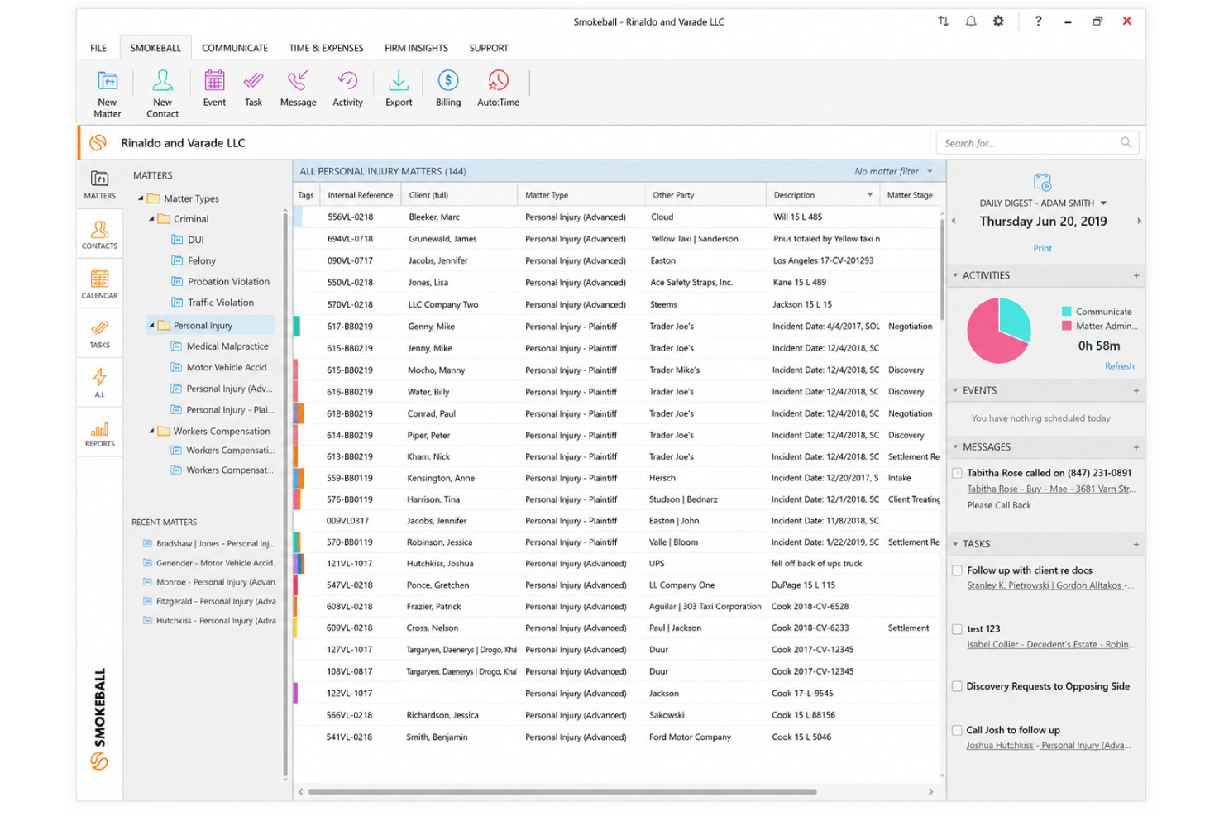Create a New Matter from the toolbar
Viewport: 1224px width, 816px height.
pyautogui.click(x=107, y=93)
